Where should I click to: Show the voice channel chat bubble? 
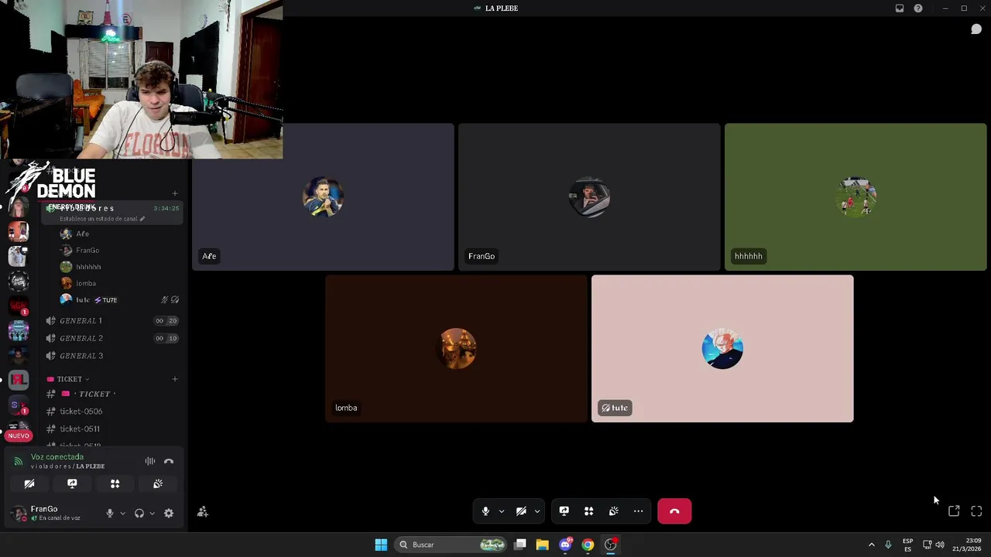[x=976, y=29]
